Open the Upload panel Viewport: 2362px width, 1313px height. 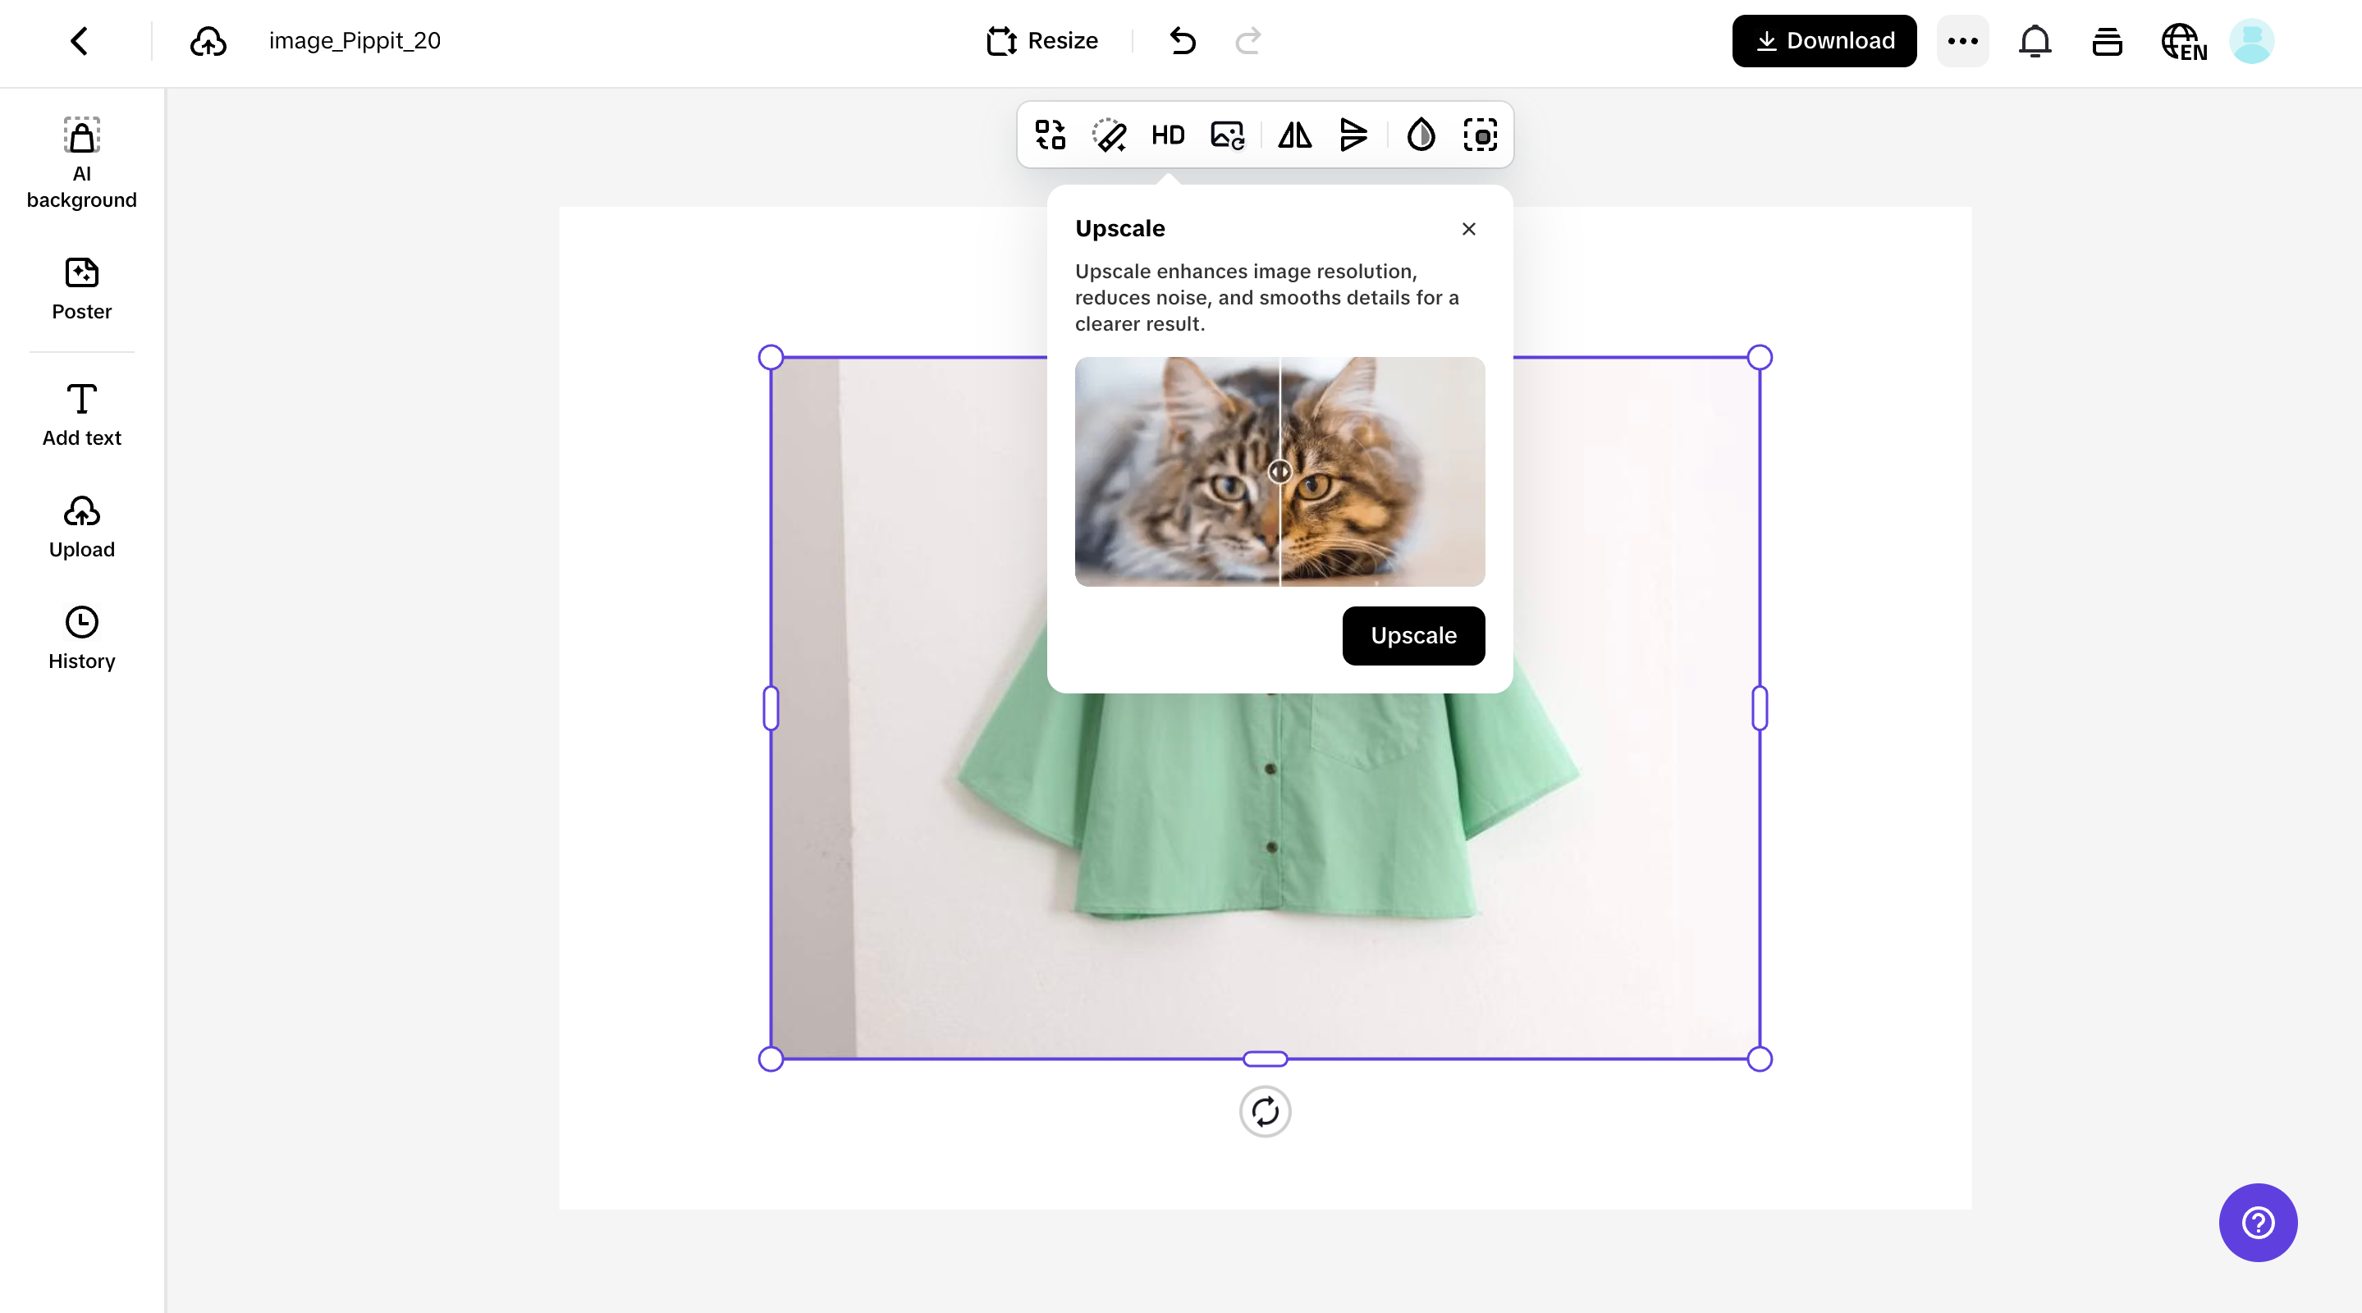(x=80, y=526)
